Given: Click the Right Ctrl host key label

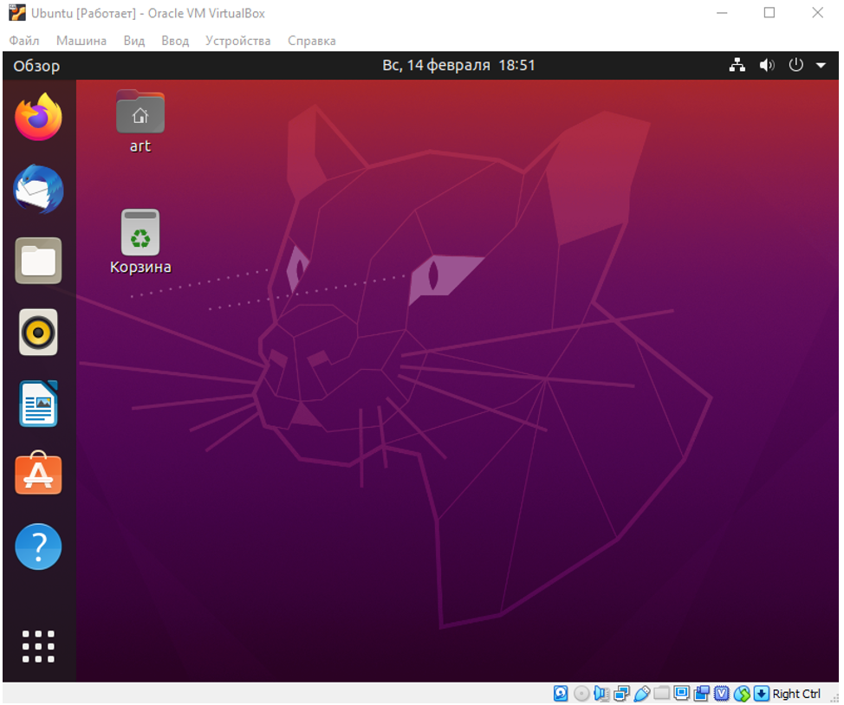Looking at the screenshot, I should click(796, 694).
